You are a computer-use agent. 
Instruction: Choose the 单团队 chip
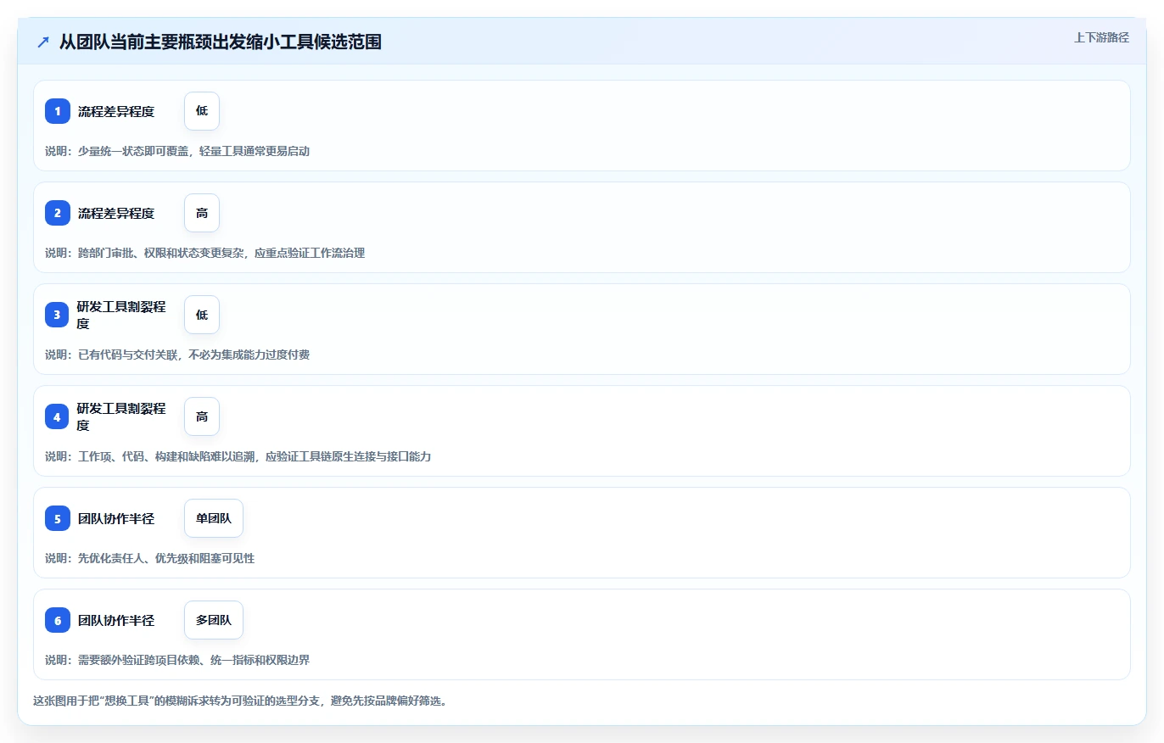click(214, 518)
